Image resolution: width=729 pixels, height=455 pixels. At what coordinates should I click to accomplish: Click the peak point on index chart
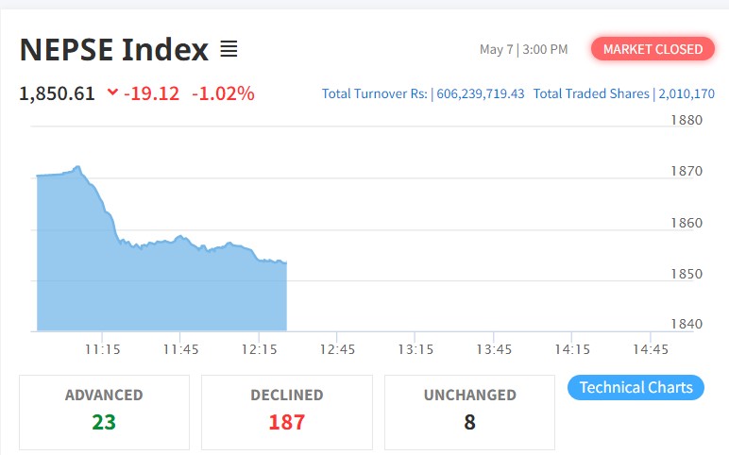(x=77, y=167)
